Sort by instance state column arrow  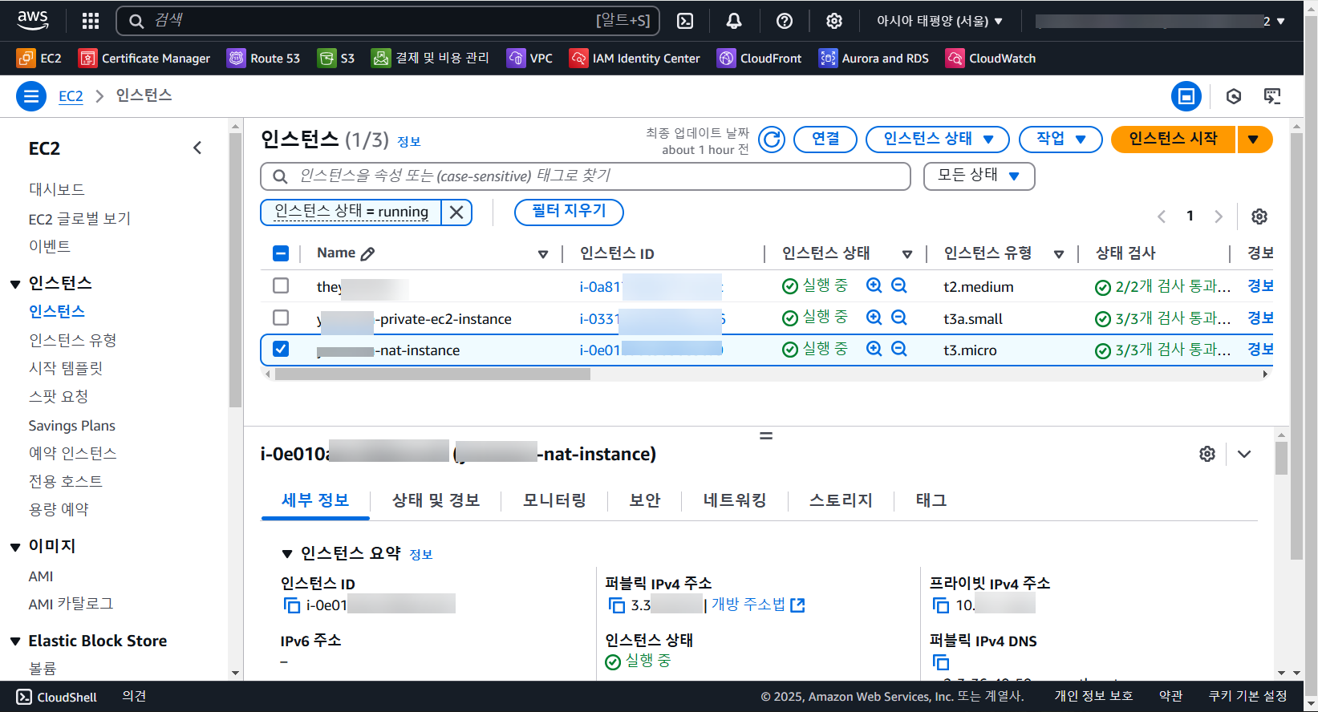tap(906, 254)
